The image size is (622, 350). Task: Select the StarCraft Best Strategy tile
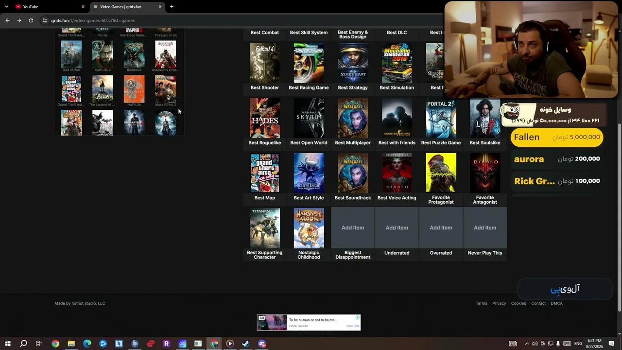(x=353, y=63)
